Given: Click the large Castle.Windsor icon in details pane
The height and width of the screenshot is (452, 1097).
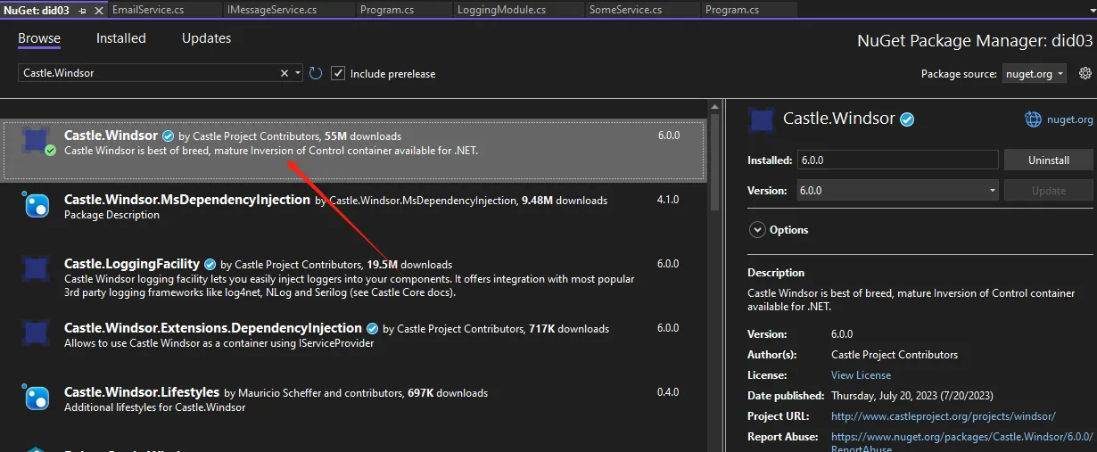Looking at the screenshot, I should 762,119.
